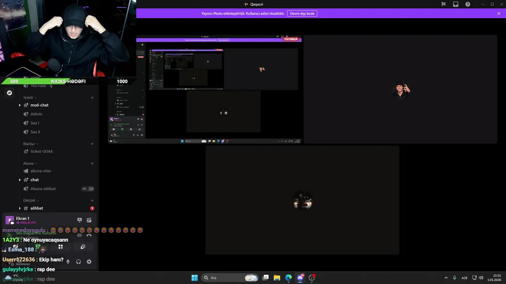Open the Quests flag icon in title bar
This screenshot has height=284, width=506.
coord(444,4)
